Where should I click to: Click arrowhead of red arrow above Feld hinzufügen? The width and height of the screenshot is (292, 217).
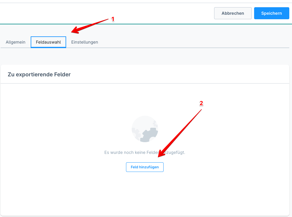160,156
